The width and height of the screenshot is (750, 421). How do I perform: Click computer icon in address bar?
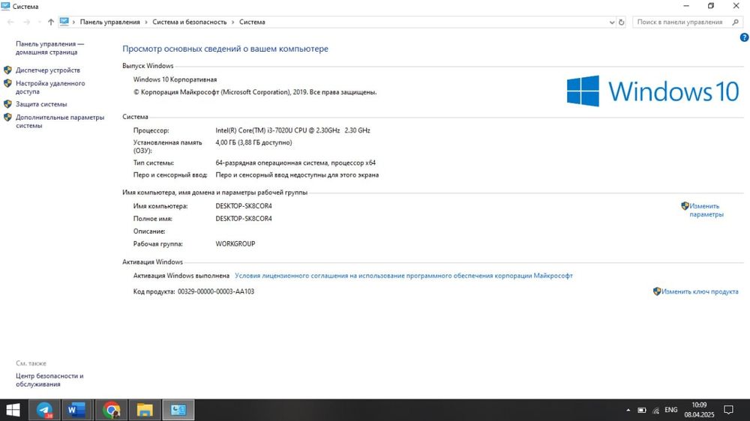point(64,22)
